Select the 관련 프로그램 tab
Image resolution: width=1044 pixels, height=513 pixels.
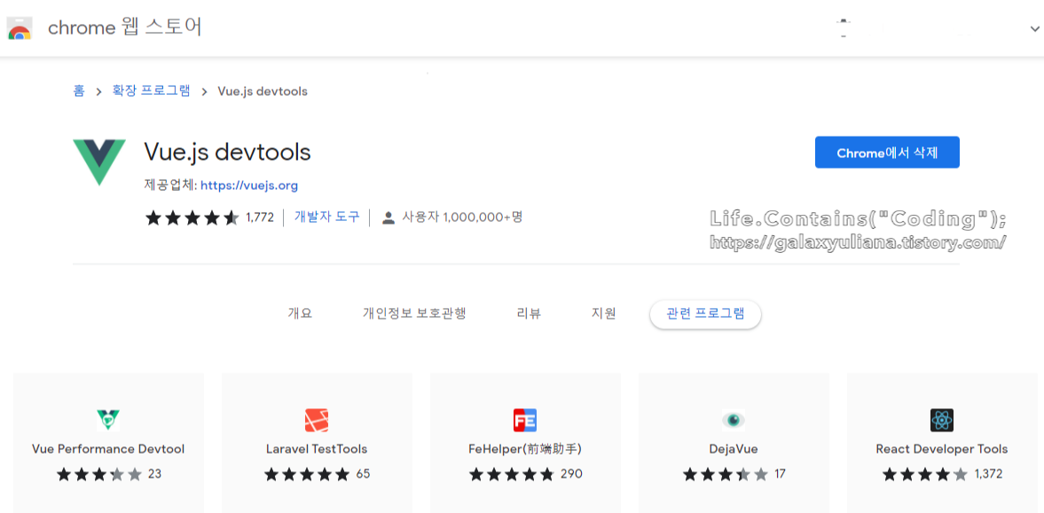coord(705,314)
